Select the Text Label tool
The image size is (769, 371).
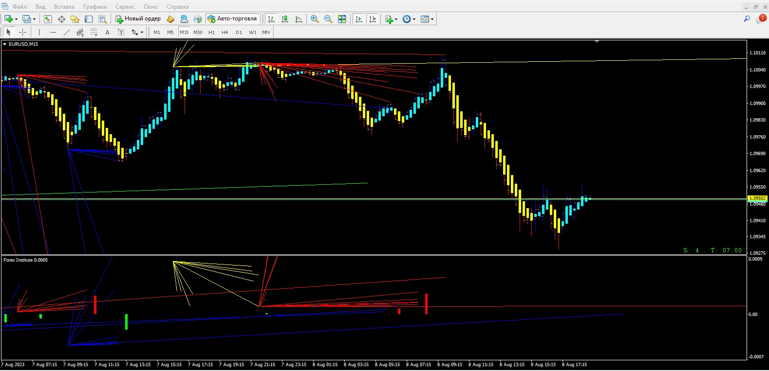pyautogui.click(x=121, y=33)
